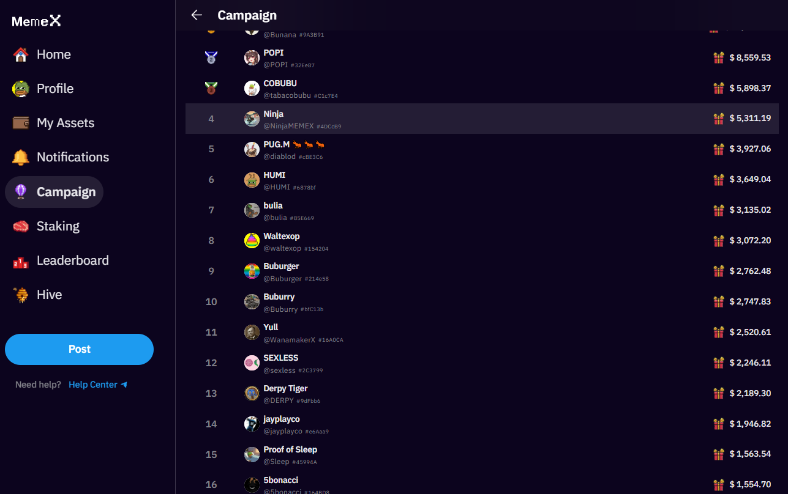This screenshot has width=788, height=494.
Task: Click the Hive beehive icon
Action: coord(21,295)
